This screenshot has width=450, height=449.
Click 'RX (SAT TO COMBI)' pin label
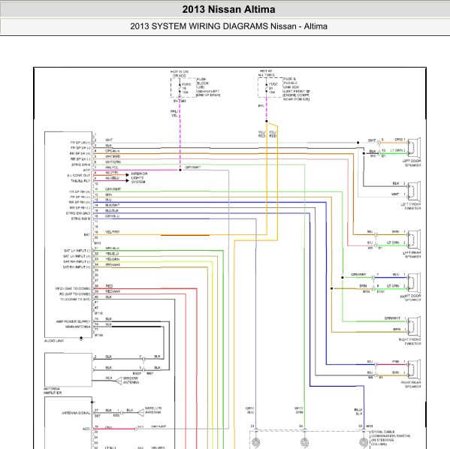click(x=75, y=294)
